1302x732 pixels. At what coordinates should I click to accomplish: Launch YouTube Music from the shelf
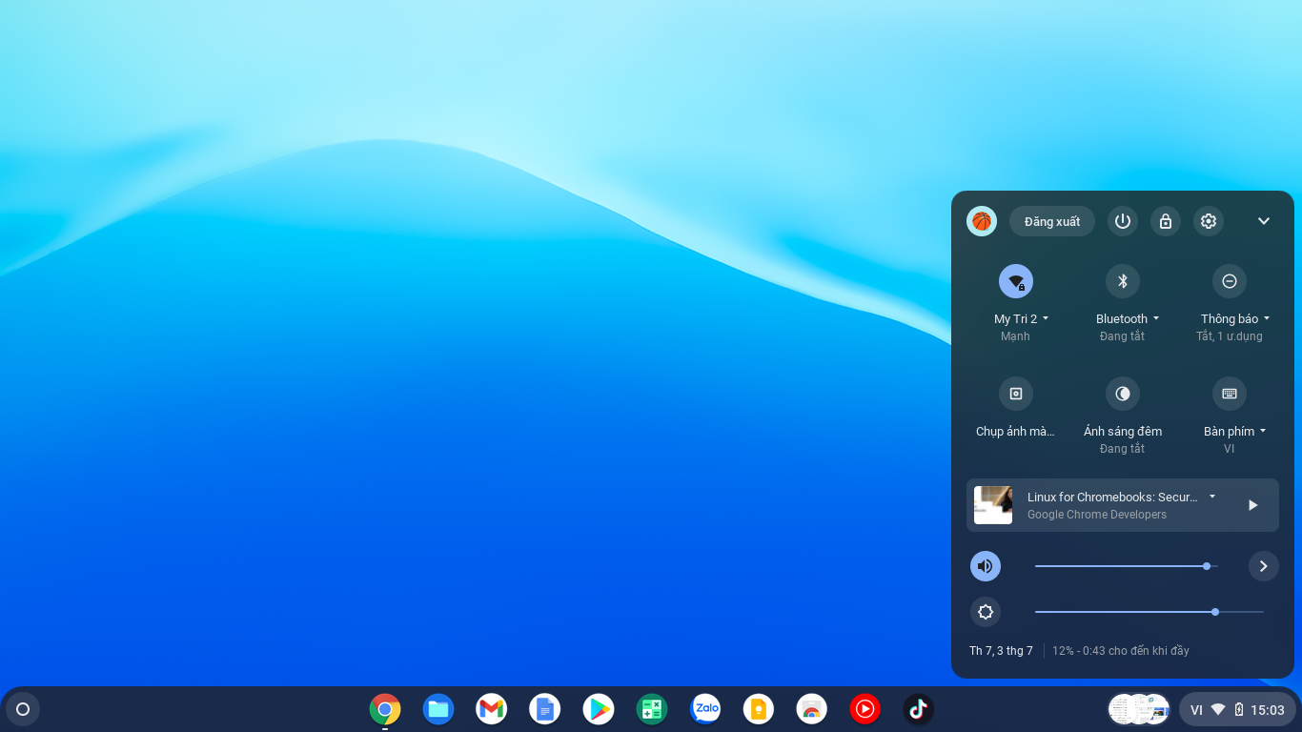865,709
